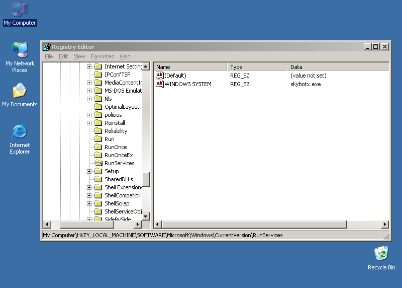Click the WINDOWS SYSTEM value string icon
Image resolution: width=402 pixels, height=288 pixels.
[159, 84]
